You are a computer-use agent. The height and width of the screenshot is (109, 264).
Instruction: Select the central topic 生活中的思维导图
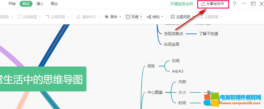pos(43,79)
